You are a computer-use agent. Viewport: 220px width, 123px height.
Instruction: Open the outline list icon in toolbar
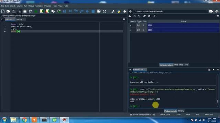25,11
